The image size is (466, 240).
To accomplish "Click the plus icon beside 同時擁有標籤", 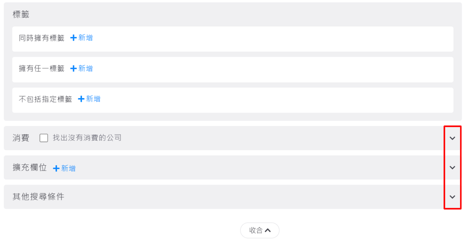I will 73,38.
